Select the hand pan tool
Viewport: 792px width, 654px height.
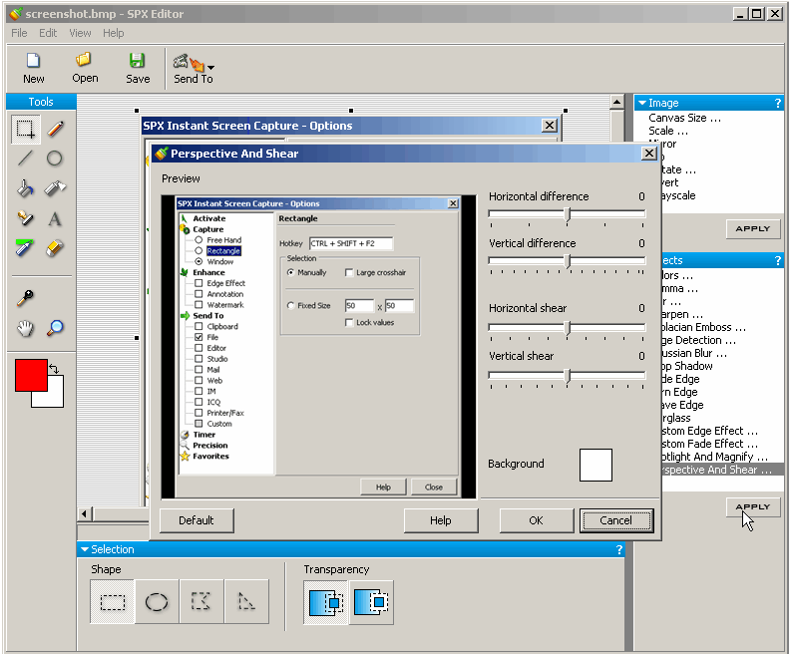point(25,328)
